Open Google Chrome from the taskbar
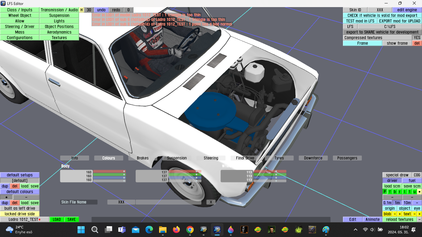 [x=190, y=230]
